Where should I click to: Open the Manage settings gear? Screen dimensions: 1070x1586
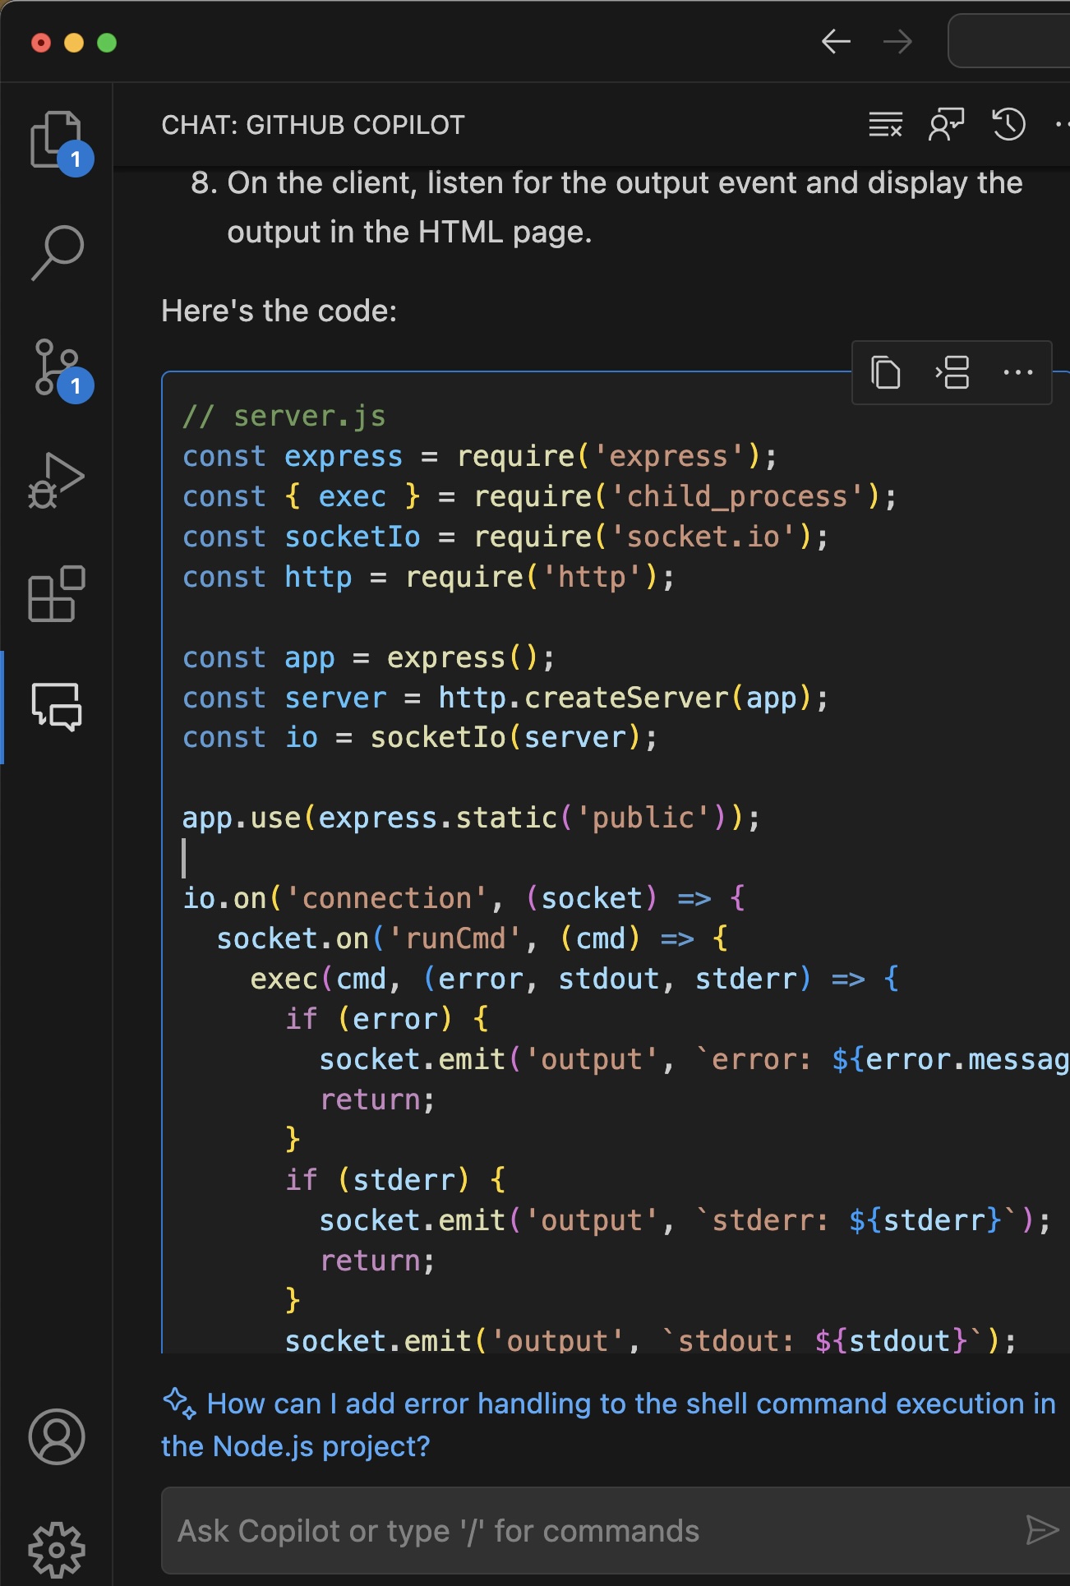click(x=57, y=1549)
